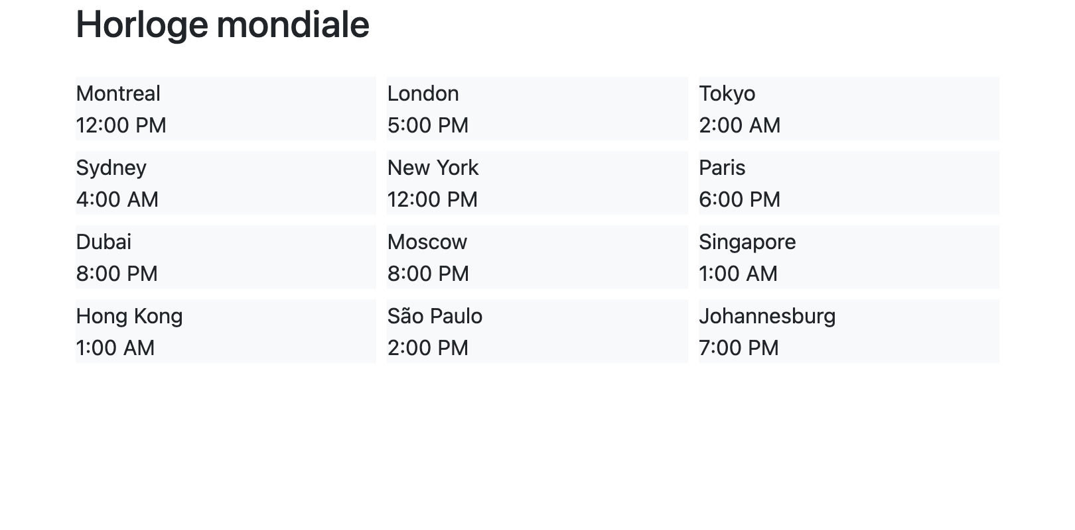Click Sydney's 4:00 AM time

pos(117,199)
